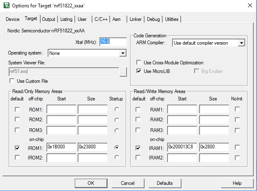The image size is (257, 191).
Task: Check the RAM1 default checkbox
Action: (x=138, y=109)
